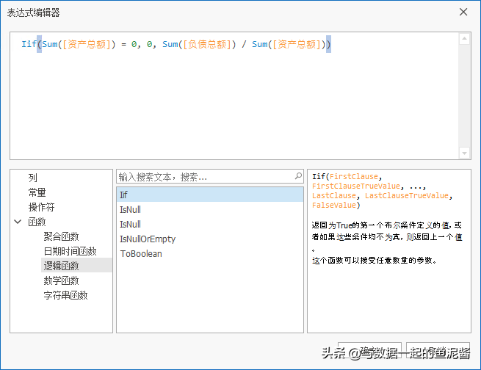Pick ToBoolean from the function list

(x=141, y=253)
